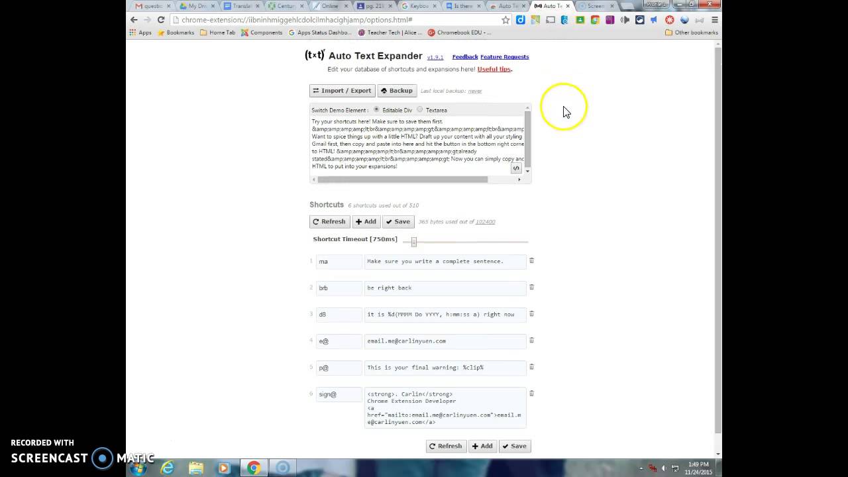Open Windows Media Player from the taskbar

[224, 468]
